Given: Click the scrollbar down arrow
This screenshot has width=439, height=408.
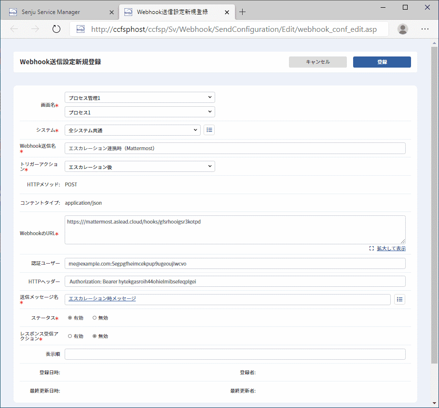Looking at the screenshot, I should [x=434, y=404].
